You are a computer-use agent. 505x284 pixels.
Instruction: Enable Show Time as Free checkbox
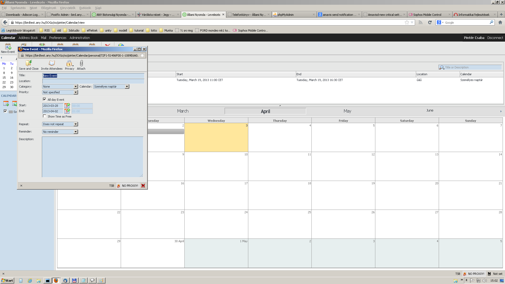(44, 116)
